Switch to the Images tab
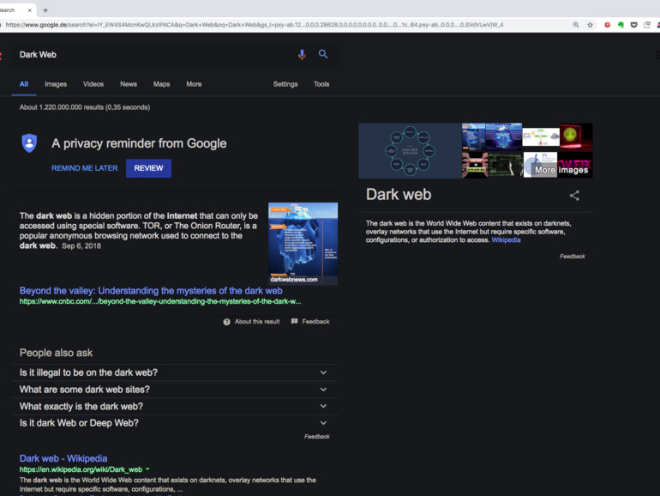 [56, 84]
